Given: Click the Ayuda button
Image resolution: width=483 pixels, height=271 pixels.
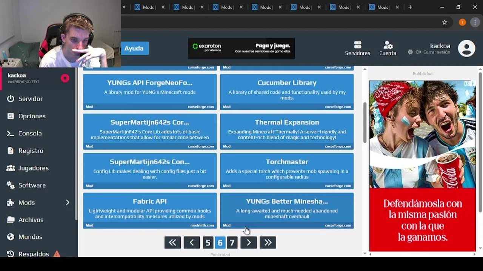Looking at the screenshot, I should point(134,48).
